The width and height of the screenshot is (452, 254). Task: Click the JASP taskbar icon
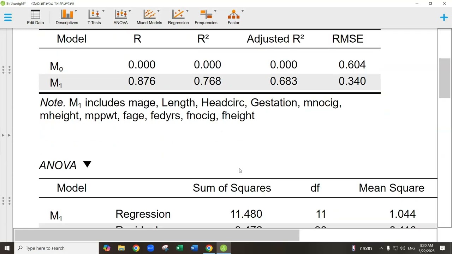pyautogui.click(x=224, y=248)
